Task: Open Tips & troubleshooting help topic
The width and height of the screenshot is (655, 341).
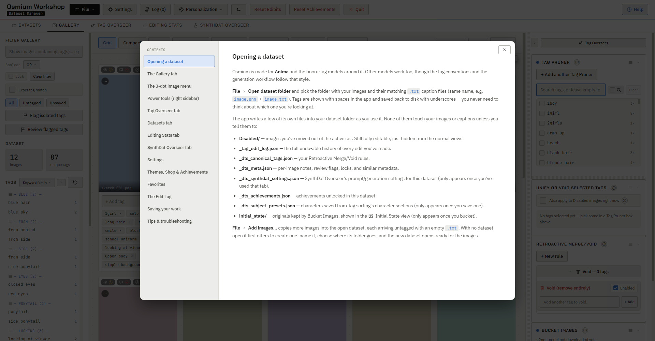Action: pyautogui.click(x=179, y=221)
